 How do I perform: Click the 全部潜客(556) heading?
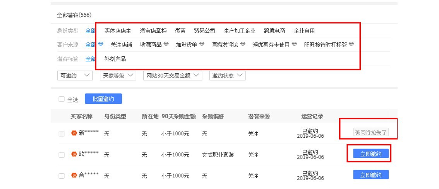(x=74, y=15)
